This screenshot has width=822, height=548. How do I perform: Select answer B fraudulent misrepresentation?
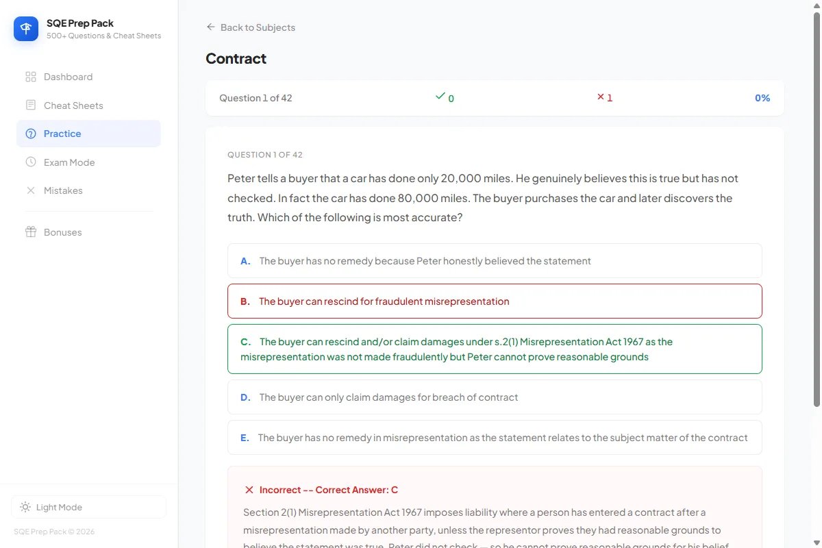495,301
